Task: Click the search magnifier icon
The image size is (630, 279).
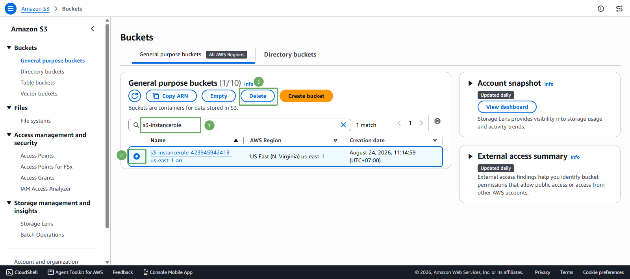Action: pyautogui.click(x=136, y=125)
